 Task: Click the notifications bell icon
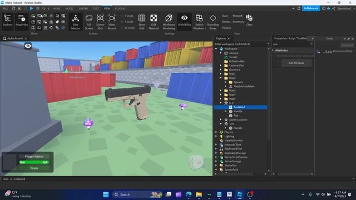pos(299,8)
